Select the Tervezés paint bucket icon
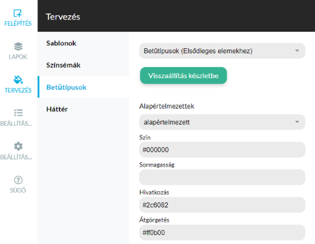 coord(18,80)
